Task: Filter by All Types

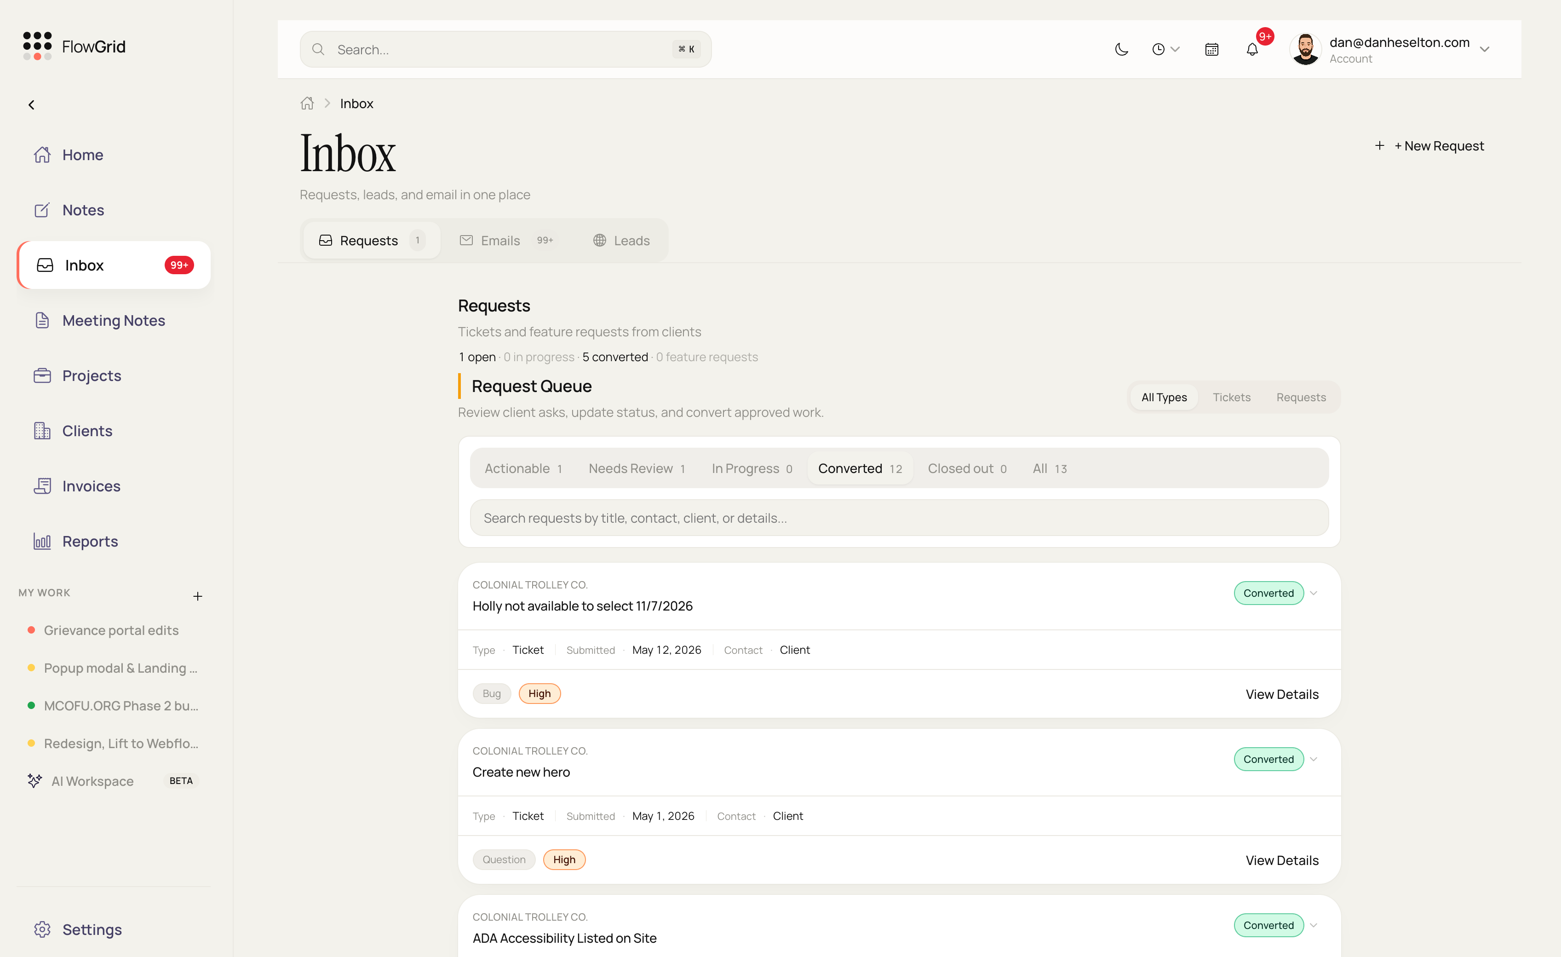Action: [1164, 398]
